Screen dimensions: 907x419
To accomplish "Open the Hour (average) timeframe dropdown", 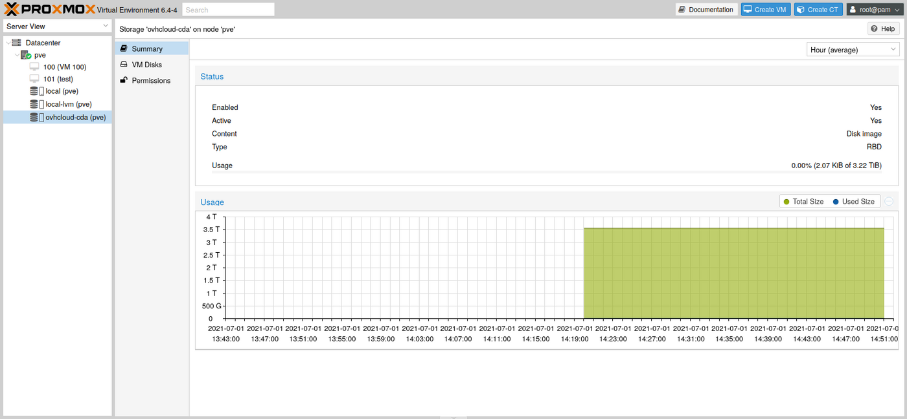I will pos(853,50).
